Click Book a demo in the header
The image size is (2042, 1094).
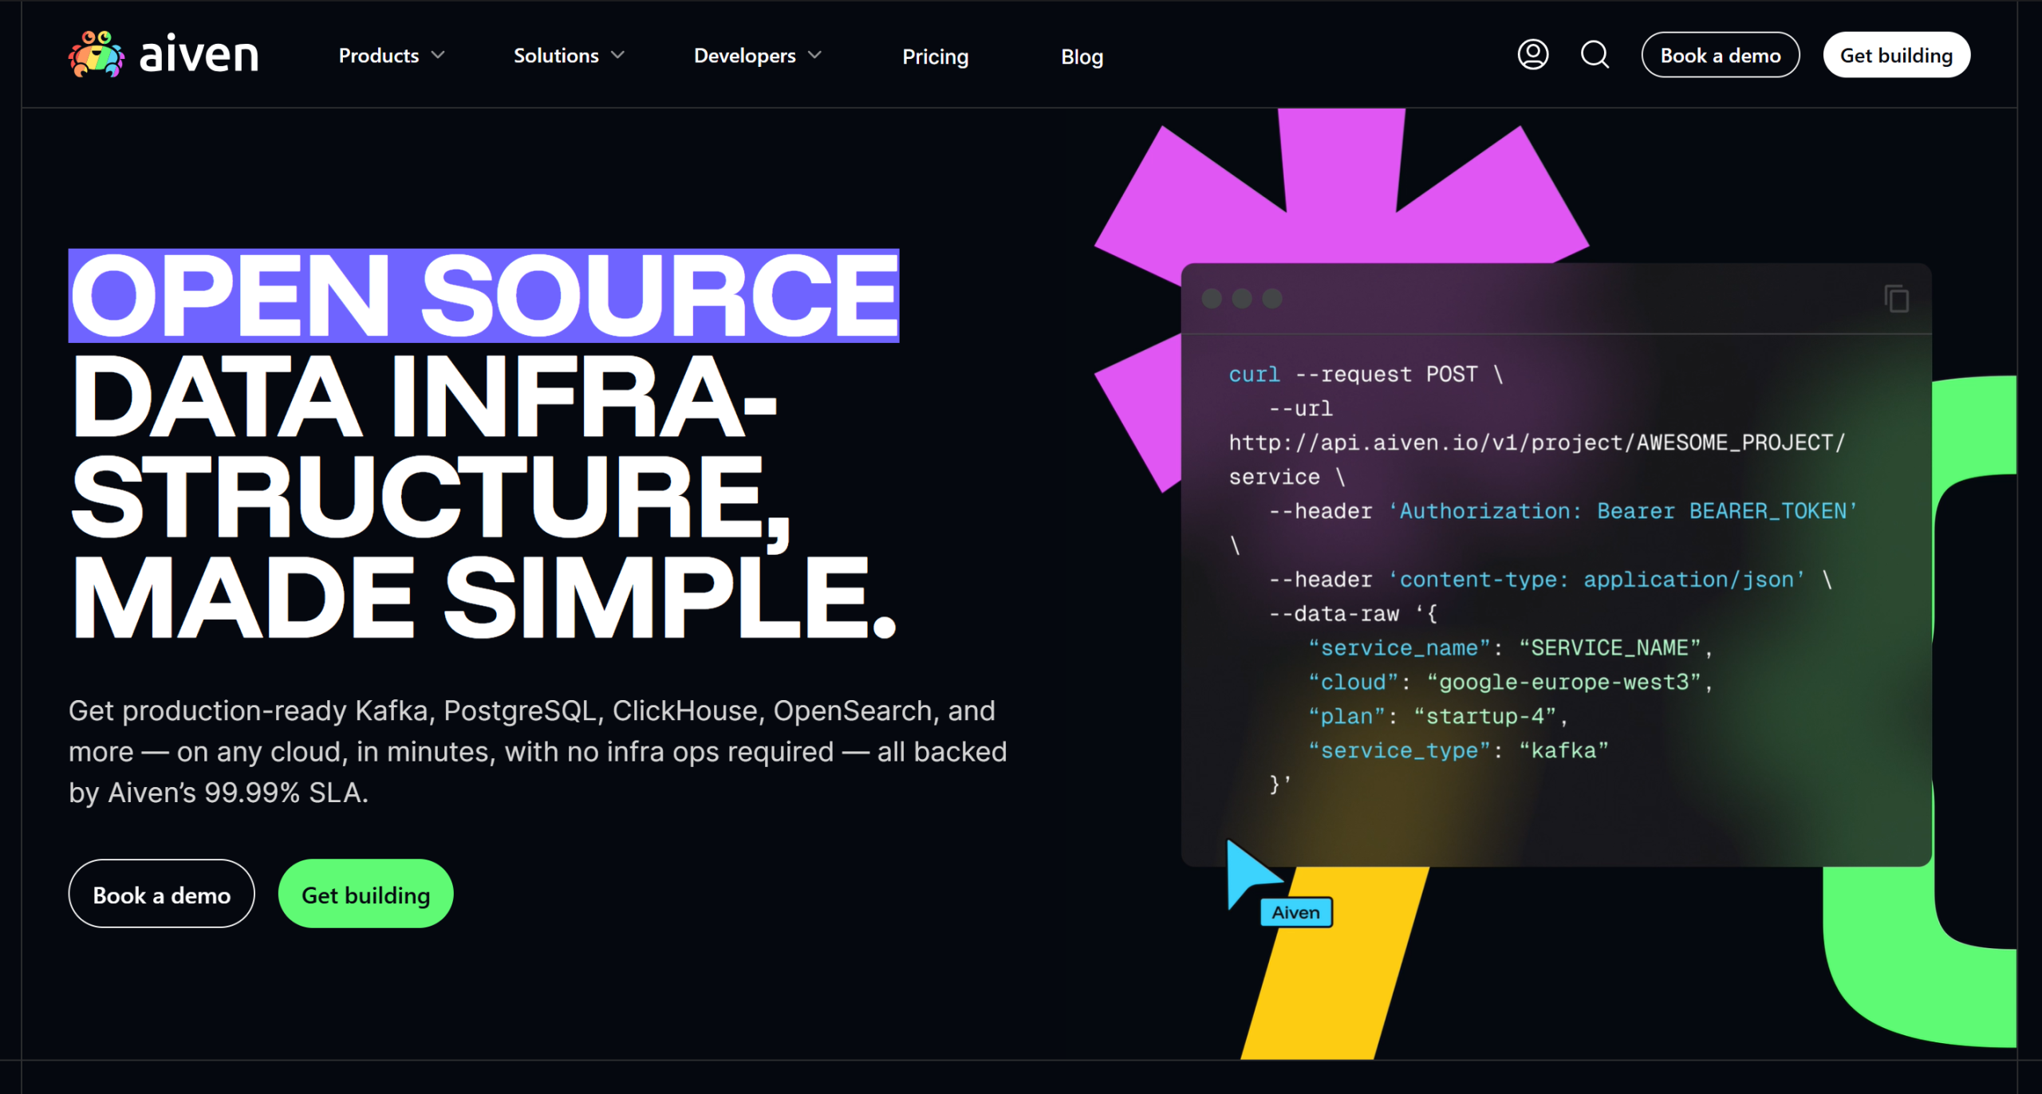tap(1720, 55)
